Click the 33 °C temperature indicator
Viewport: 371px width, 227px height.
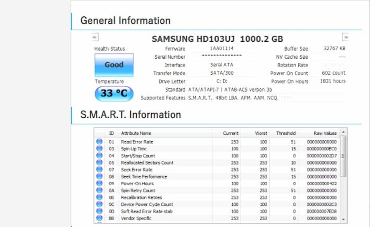[x=114, y=94]
